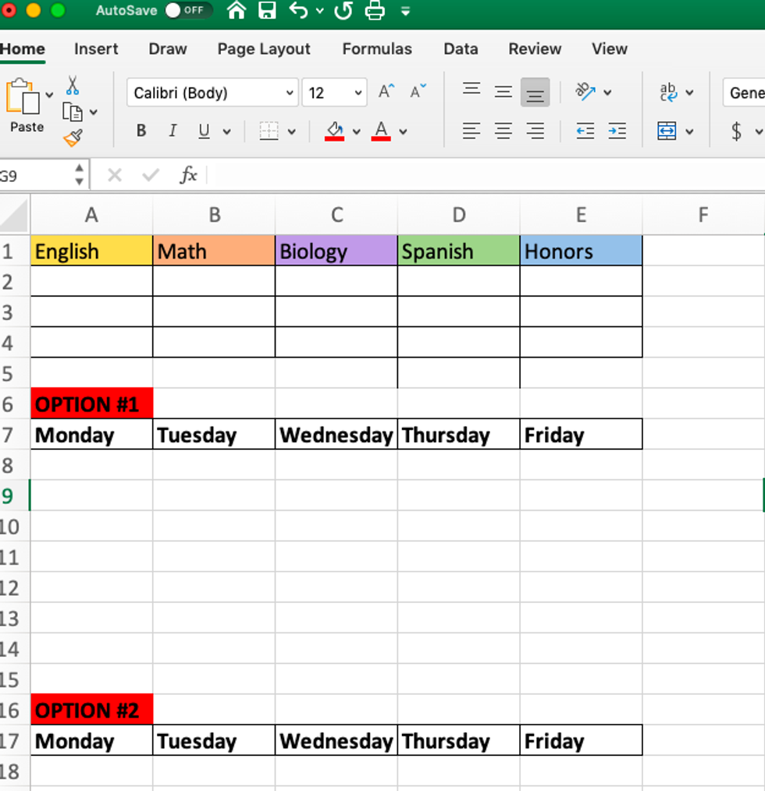This screenshot has width=765, height=791.
Task: Toggle the AutoSave switch
Action: (x=189, y=11)
